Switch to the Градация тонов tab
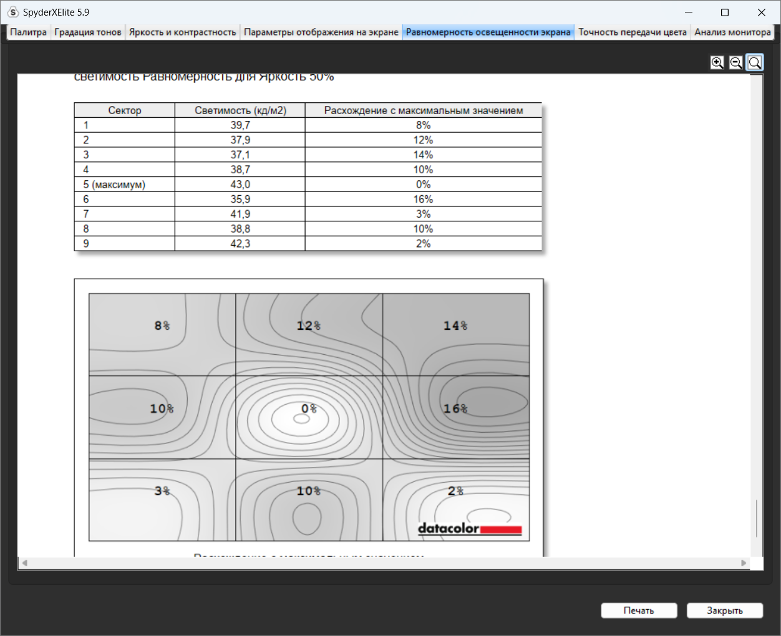 (x=88, y=32)
